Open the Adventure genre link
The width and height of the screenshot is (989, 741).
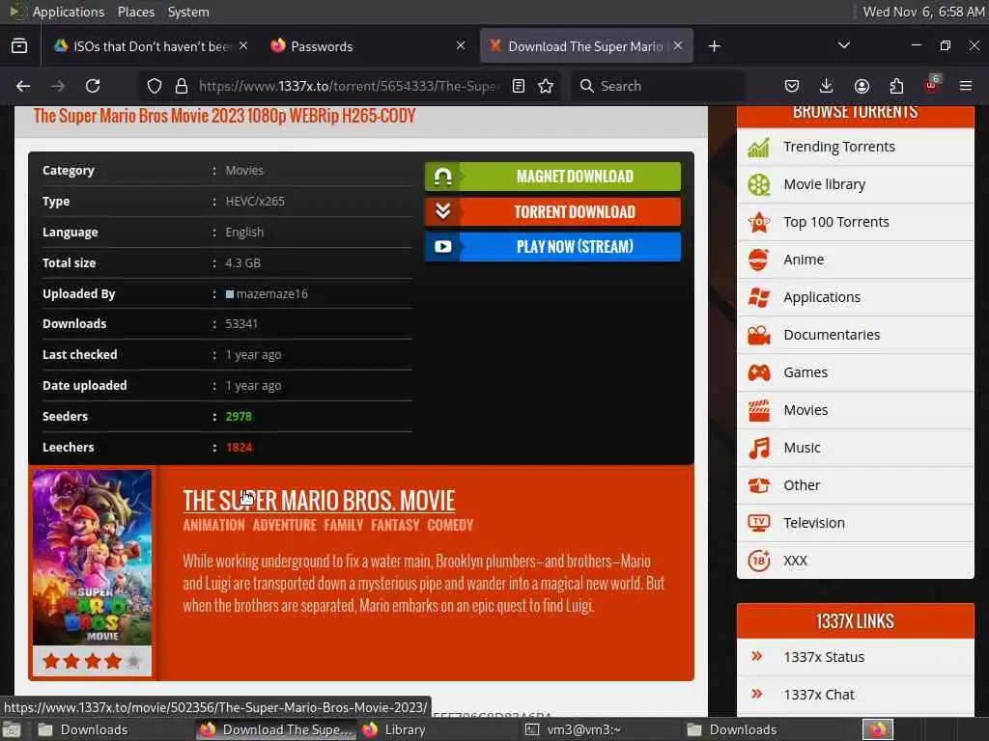(x=285, y=525)
